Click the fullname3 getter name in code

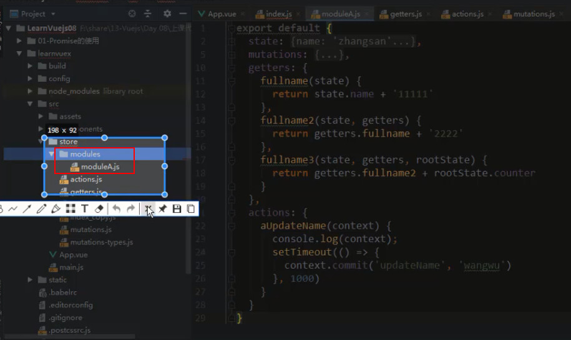[x=287, y=160]
